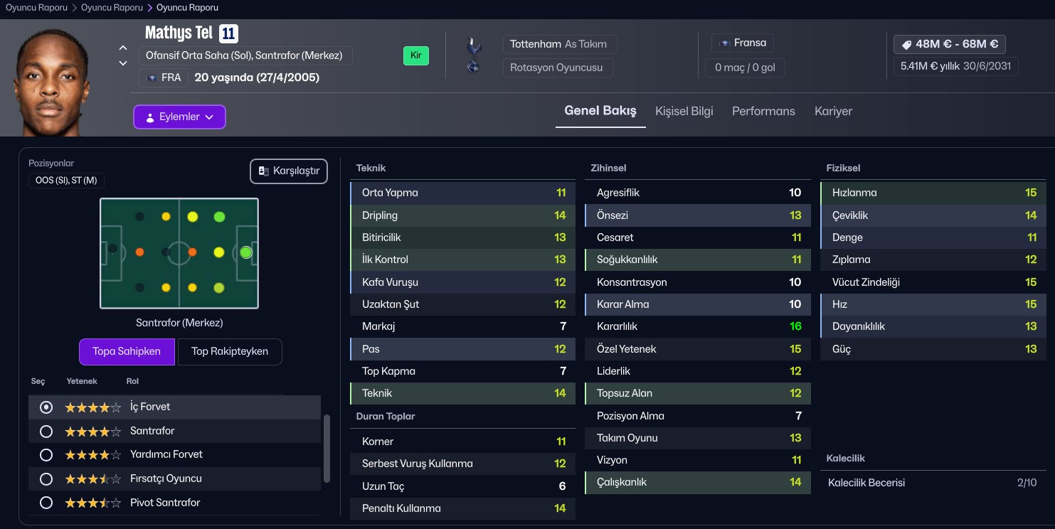Click the previous player up arrow

click(123, 48)
